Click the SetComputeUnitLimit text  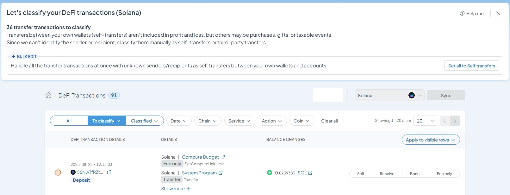click(204, 164)
